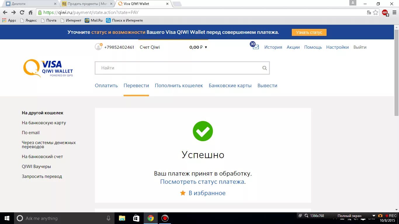Open Акции link
Image resolution: width=399 pixels, height=224 pixels.
tap(293, 47)
